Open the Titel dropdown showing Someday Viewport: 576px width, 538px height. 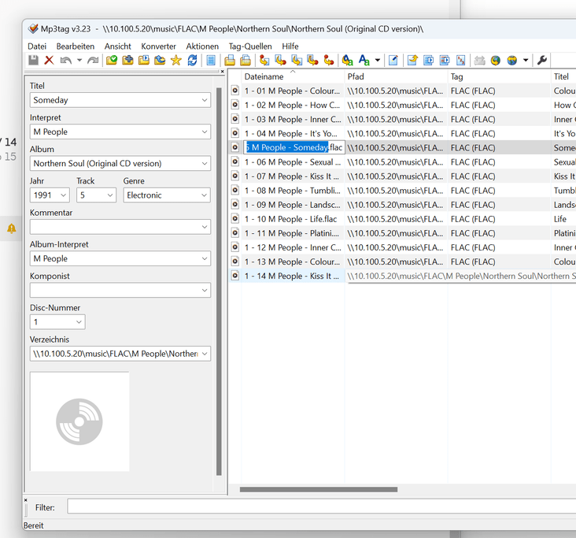(205, 100)
